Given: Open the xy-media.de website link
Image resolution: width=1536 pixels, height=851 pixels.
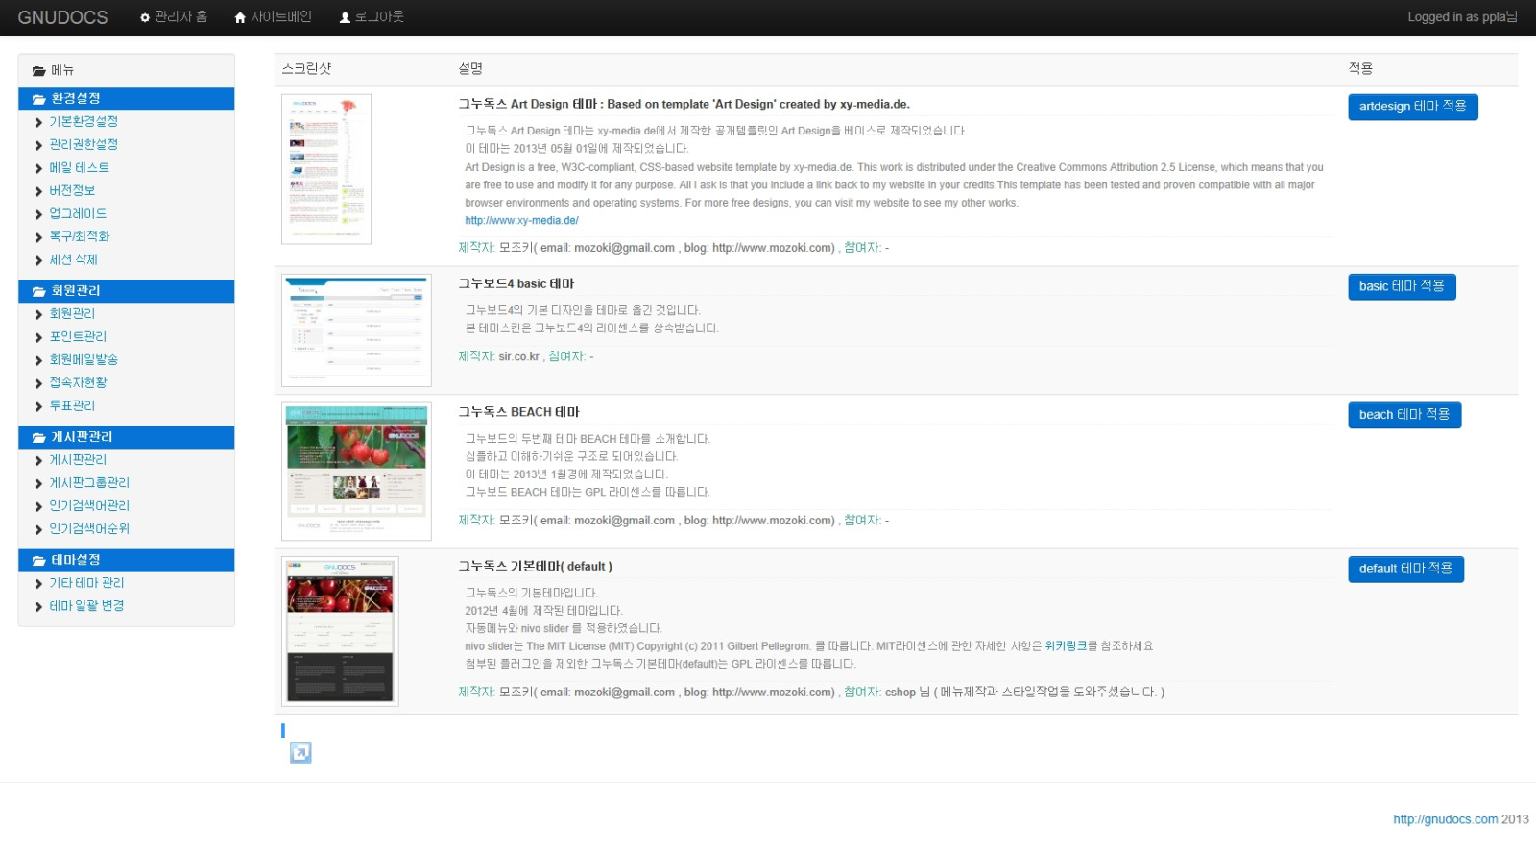Looking at the screenshot, I should pos(521,220).
